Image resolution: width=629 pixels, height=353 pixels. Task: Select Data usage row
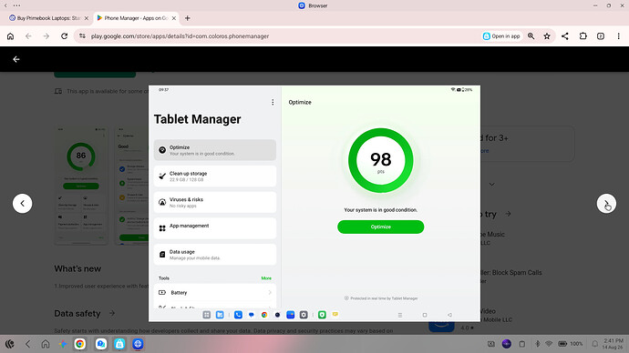tap(215, 254)
